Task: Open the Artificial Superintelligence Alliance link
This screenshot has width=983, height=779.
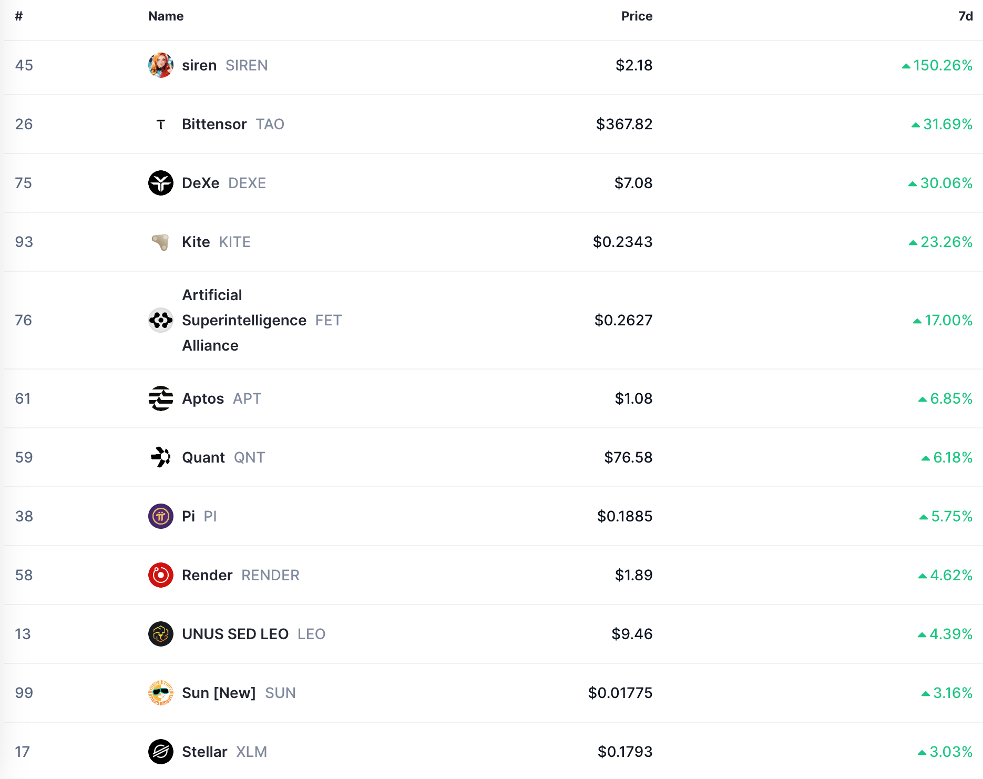Action: tap(244, 320)
